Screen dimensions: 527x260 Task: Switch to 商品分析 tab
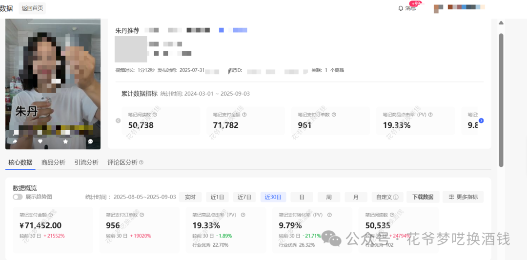coord(54,162)
